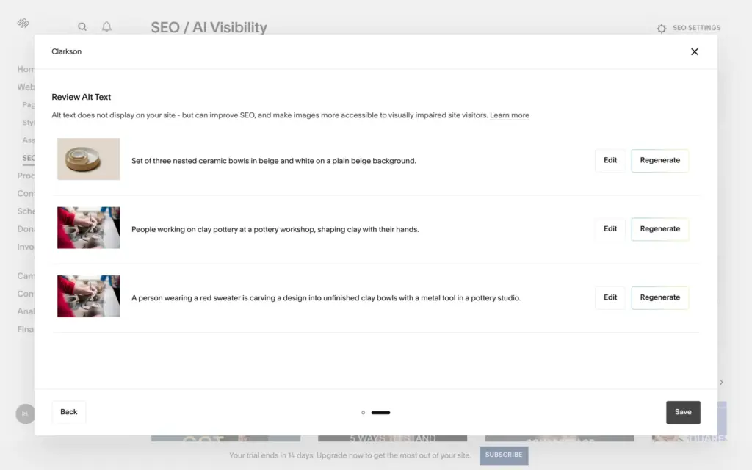The height and width of the screenshot is (470, 752).
Task: Go Back to previous step
Action: tap(68, 413)
